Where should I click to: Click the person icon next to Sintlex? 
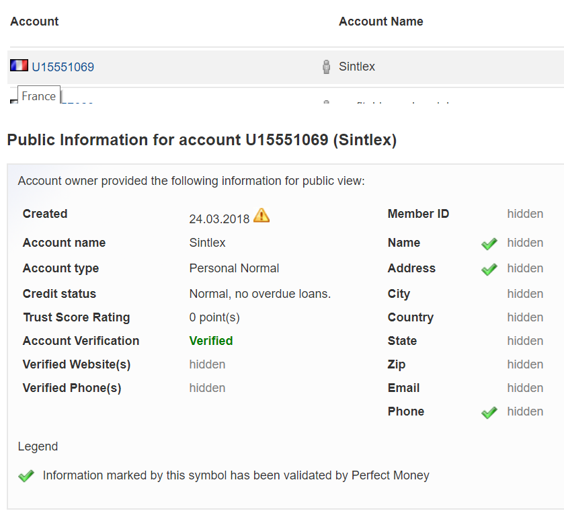[327, 67]
